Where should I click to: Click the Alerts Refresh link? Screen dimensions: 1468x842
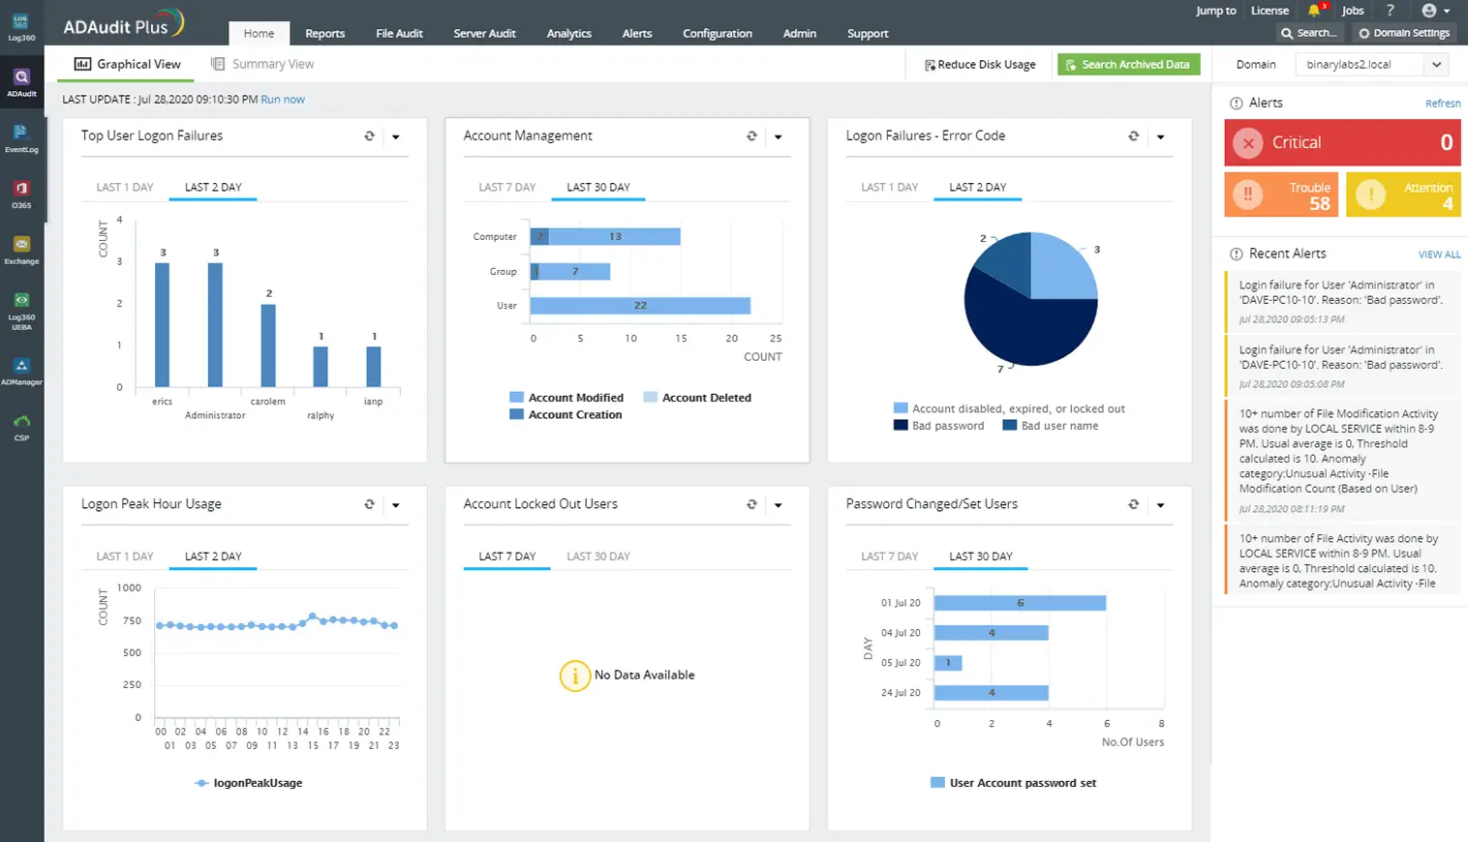(1443, 104)
